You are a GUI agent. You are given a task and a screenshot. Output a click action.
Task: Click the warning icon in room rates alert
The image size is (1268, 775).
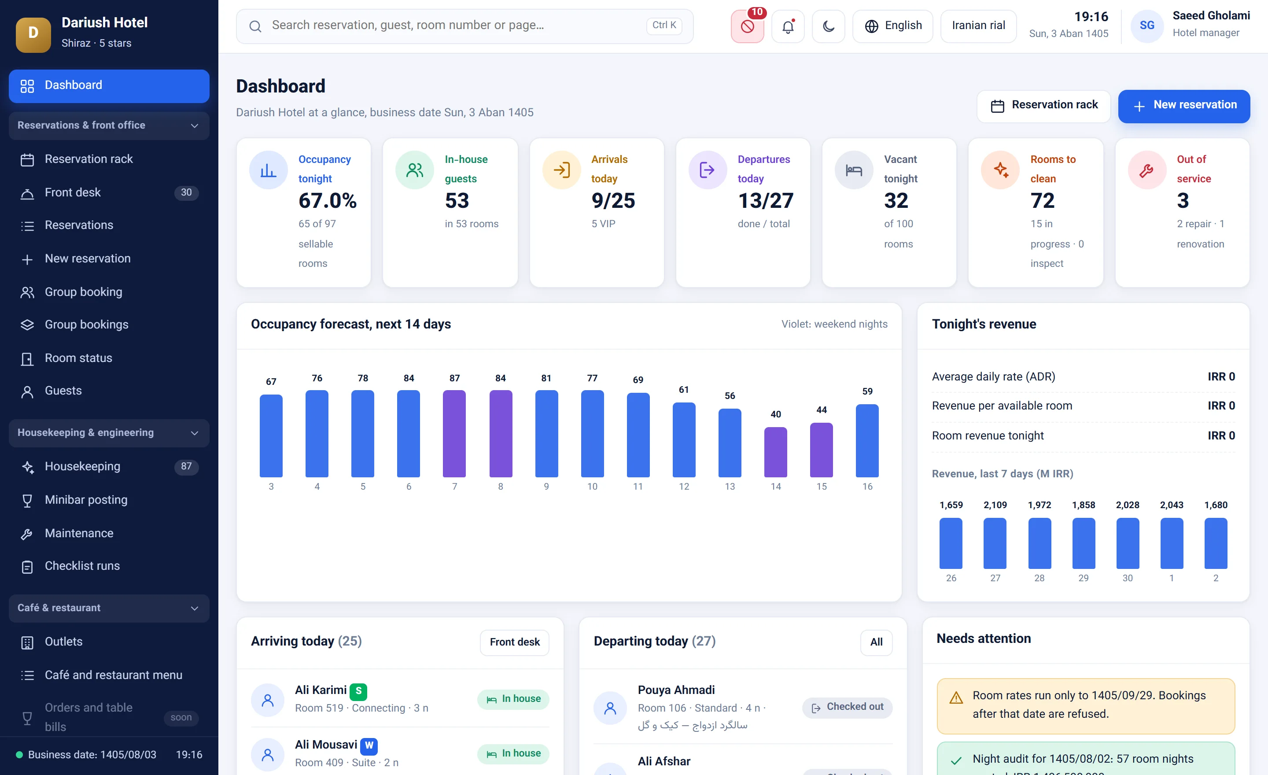coord(956,697)
